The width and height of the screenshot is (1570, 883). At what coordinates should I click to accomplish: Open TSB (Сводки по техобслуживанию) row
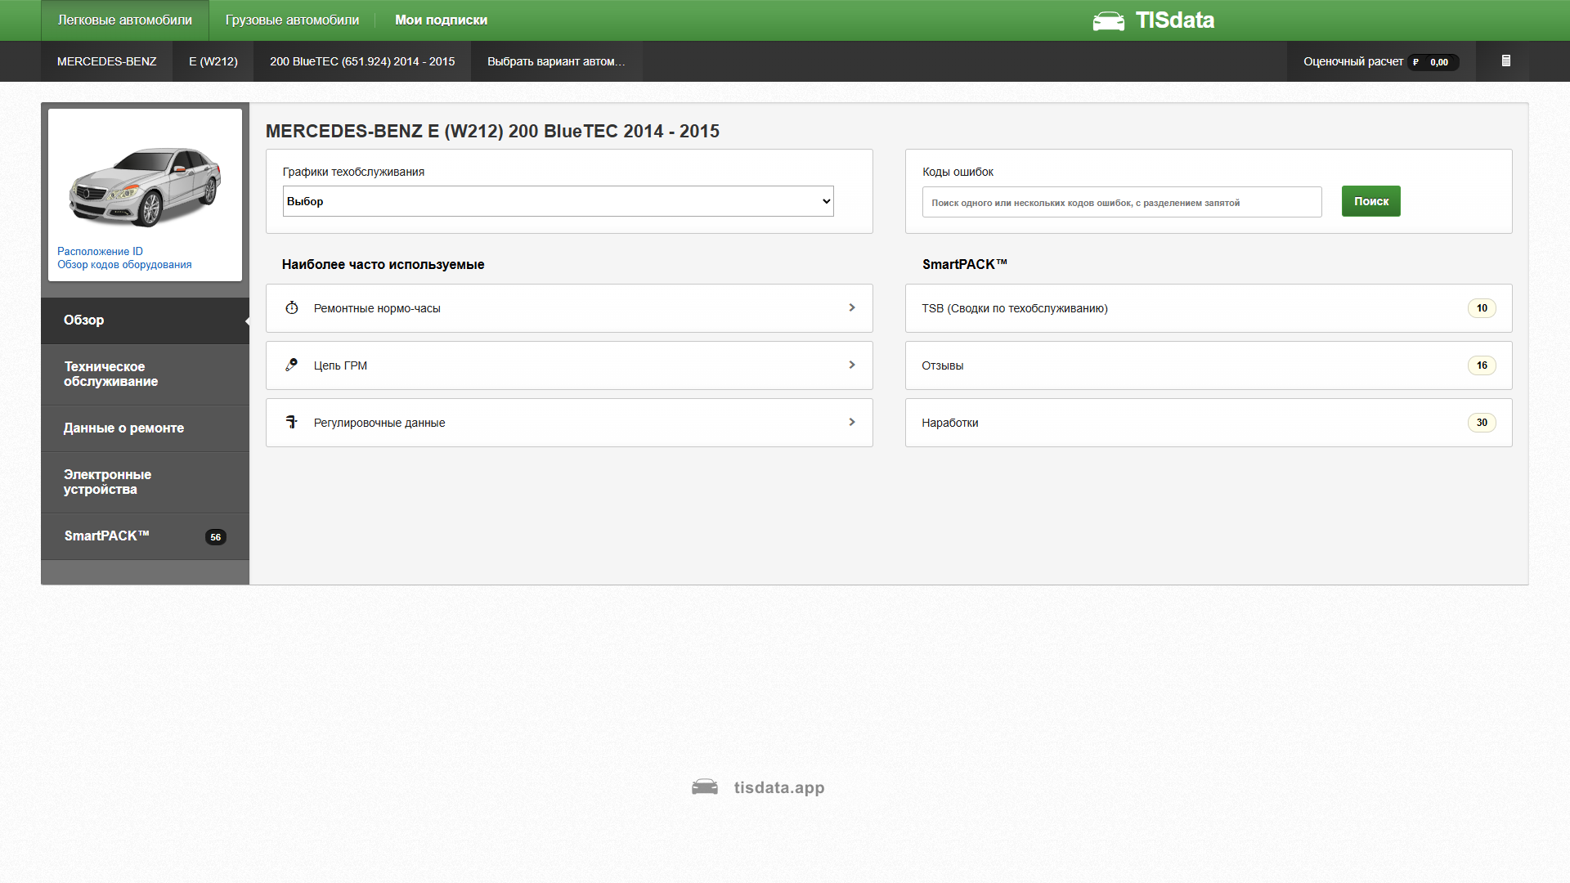click(1209, 308)
